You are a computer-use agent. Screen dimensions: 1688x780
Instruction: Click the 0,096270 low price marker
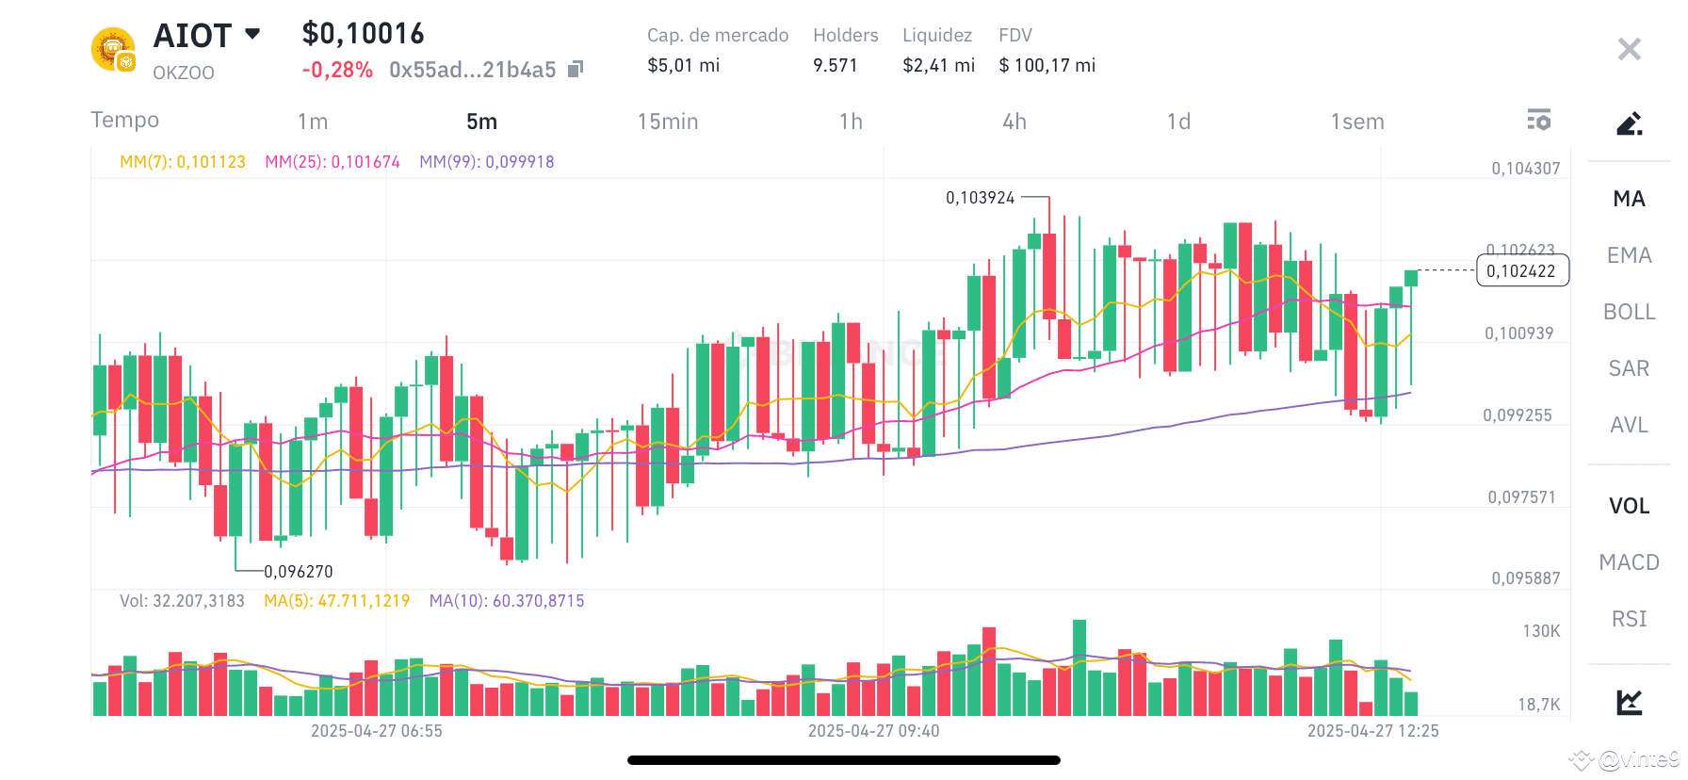[299, 572]
